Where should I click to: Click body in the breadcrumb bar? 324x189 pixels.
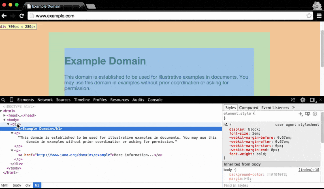click(x=17, y=185)
